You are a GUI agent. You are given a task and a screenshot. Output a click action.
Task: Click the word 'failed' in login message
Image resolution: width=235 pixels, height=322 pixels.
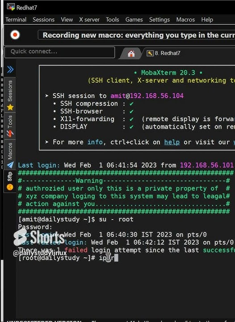(x=76, y=250)
